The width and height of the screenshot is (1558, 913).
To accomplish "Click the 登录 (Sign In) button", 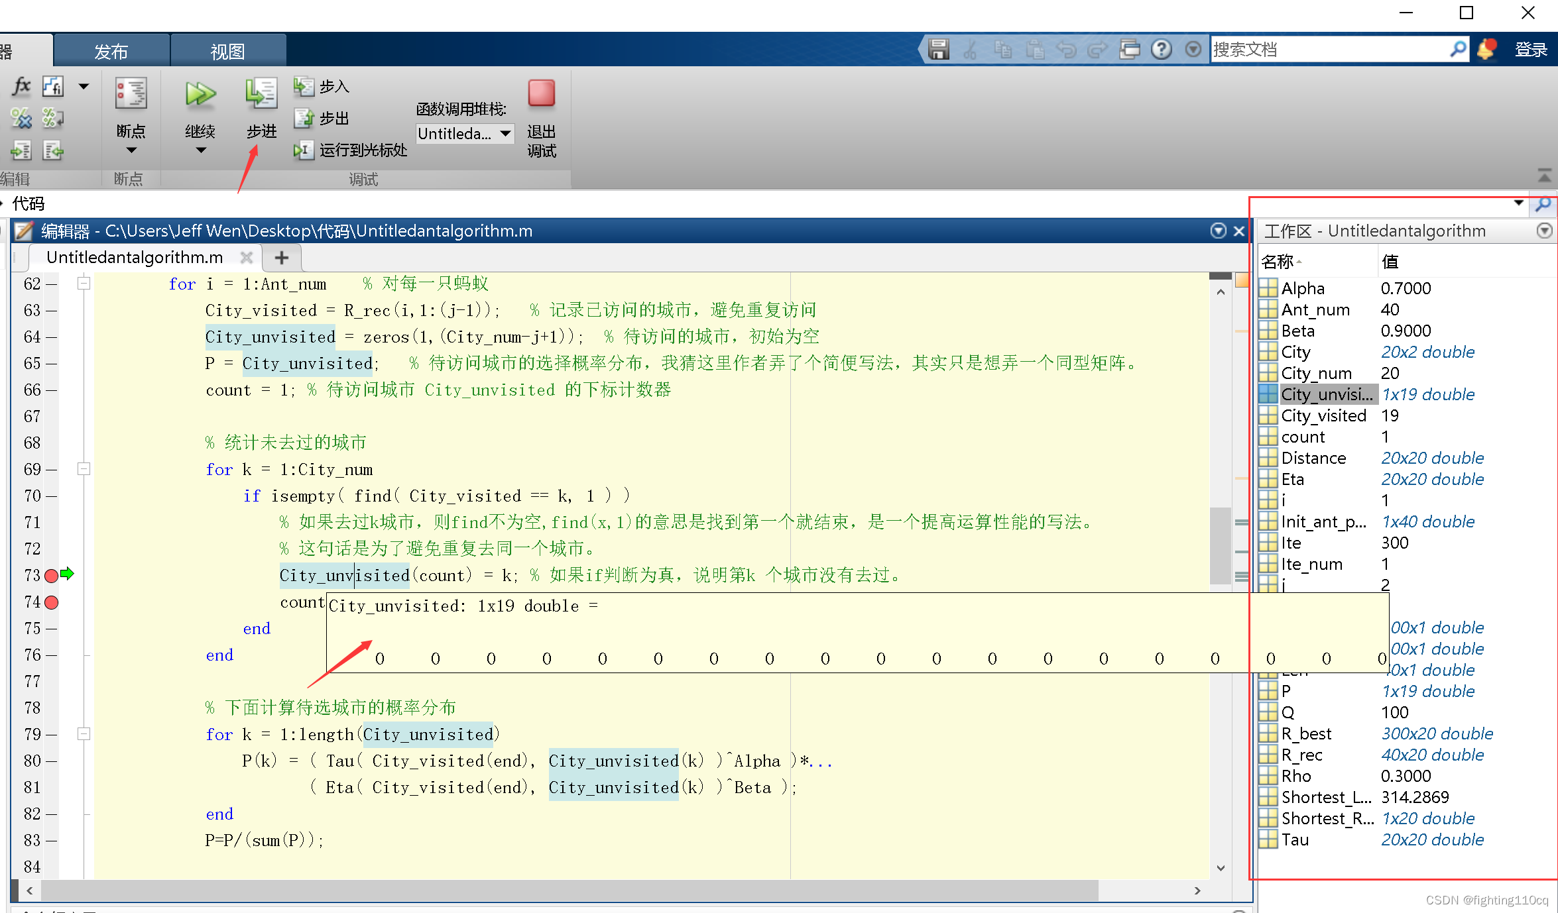I will tap(1530, 50).
